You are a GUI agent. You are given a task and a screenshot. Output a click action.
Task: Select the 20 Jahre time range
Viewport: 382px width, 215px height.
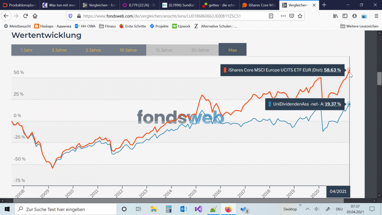[x=200, y=50]
